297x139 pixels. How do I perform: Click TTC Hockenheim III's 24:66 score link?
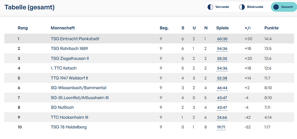pos(222,117)
